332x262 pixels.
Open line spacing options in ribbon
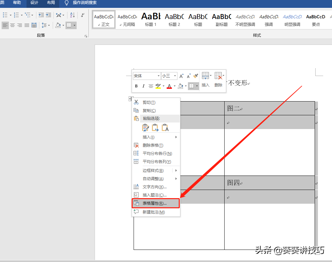click(x=46, y=26)
